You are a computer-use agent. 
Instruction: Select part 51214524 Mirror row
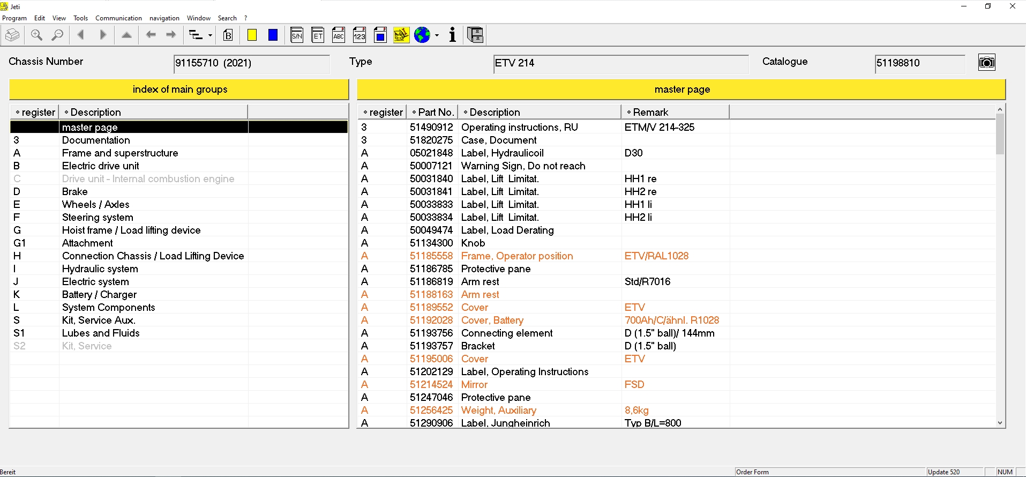677,384
